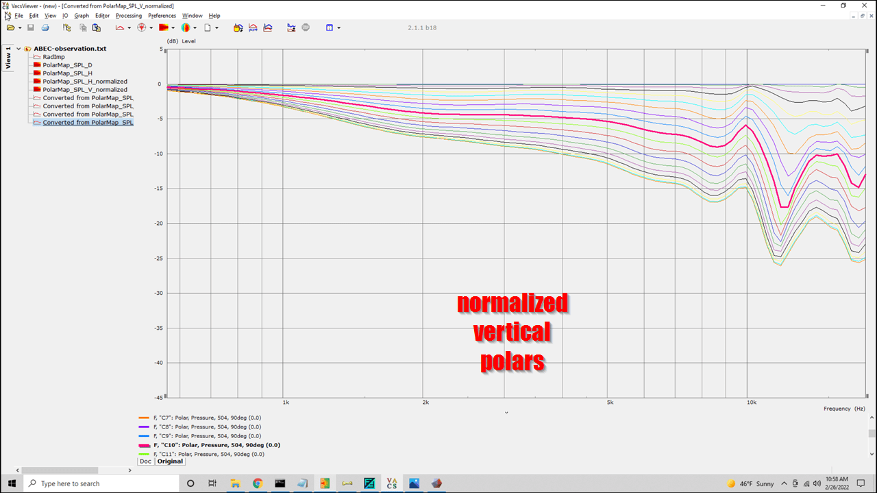Click the copy toolbar icon
The height and width of the screenshot is (493, 877).
click(83, 27)
